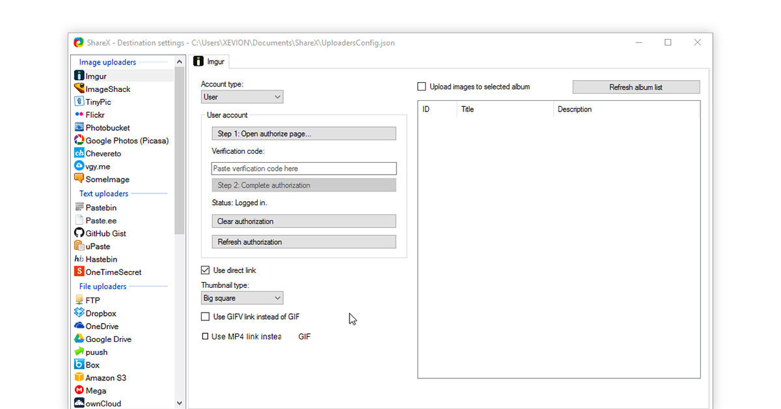Tick the Use MP4 link checkbox
781x409 pixels.
[205, 337]
